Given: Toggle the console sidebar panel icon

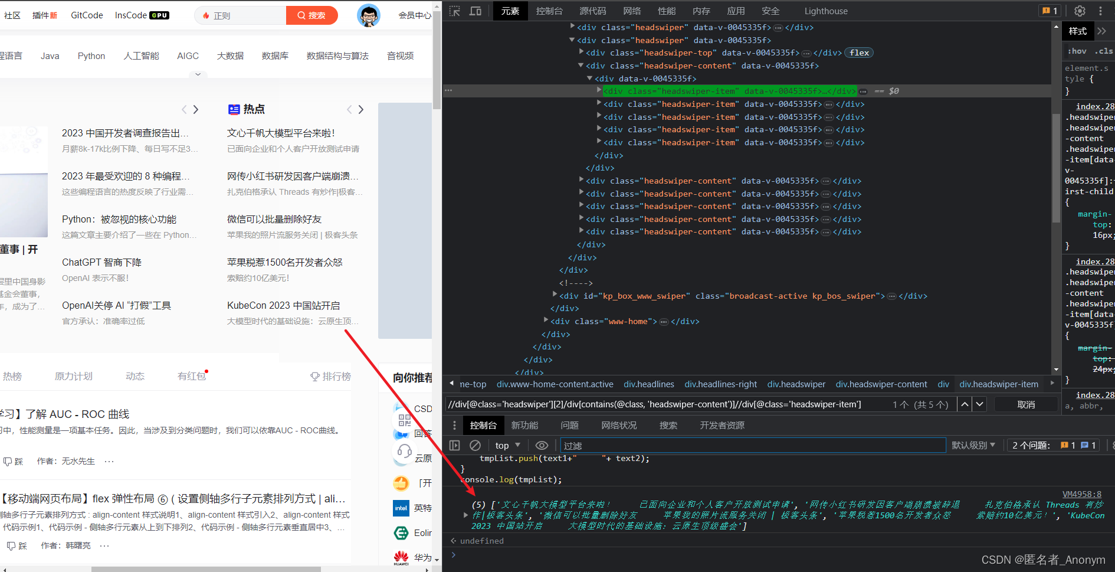Looking at the screenshot, I should pyautogui.click(x=454, y=445).
